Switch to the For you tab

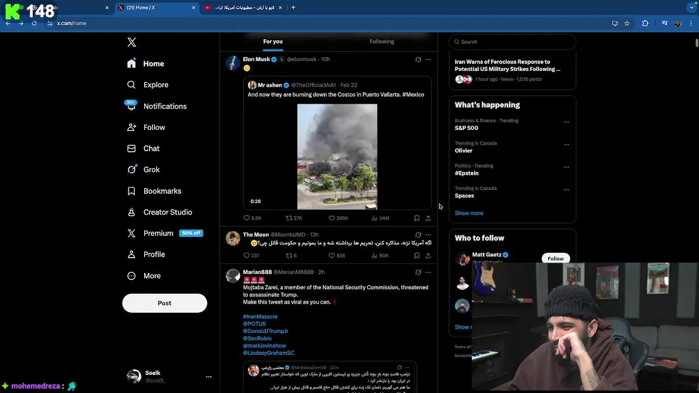273,41
